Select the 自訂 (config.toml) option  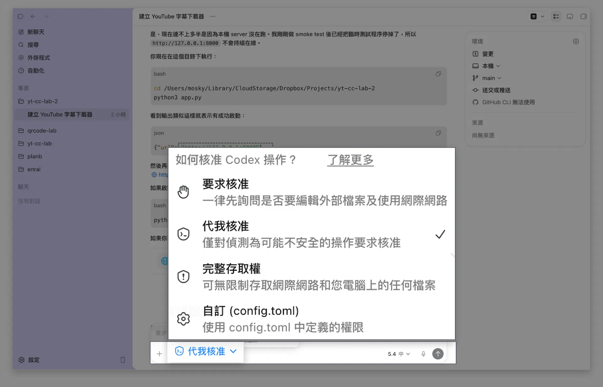(312, 319)
